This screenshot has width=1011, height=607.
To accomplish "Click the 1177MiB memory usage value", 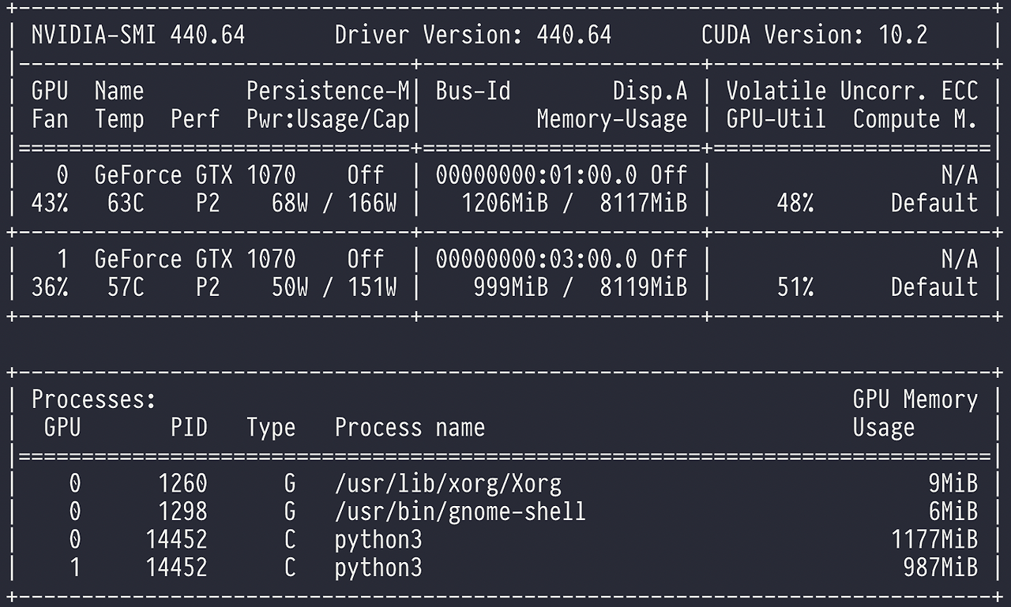I will [934, 540].
